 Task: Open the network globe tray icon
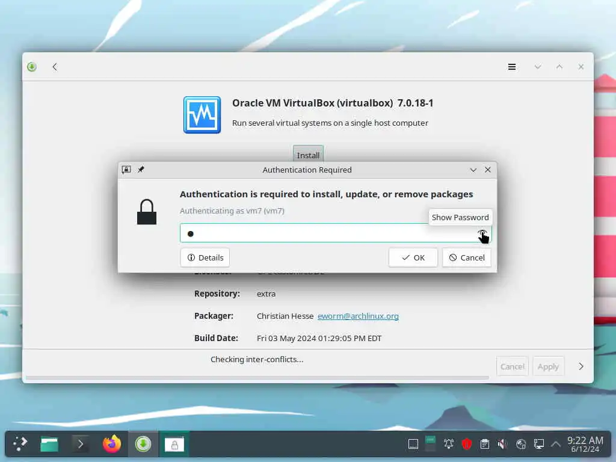point(521,444)
